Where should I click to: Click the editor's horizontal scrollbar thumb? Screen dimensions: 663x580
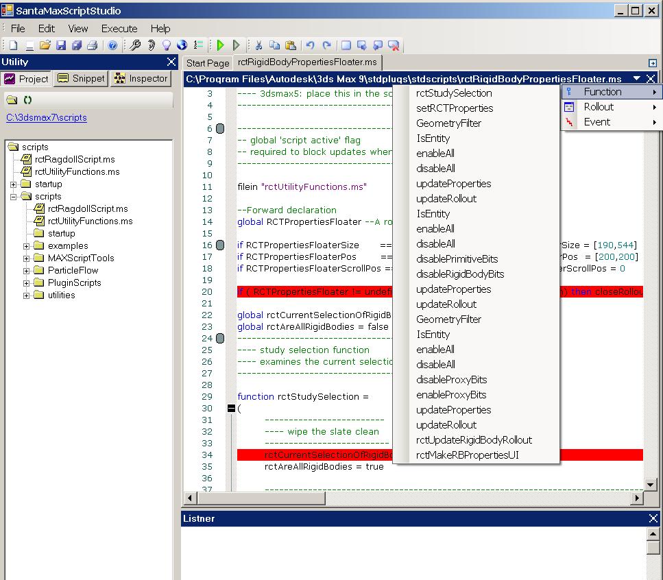click(261, 498)
